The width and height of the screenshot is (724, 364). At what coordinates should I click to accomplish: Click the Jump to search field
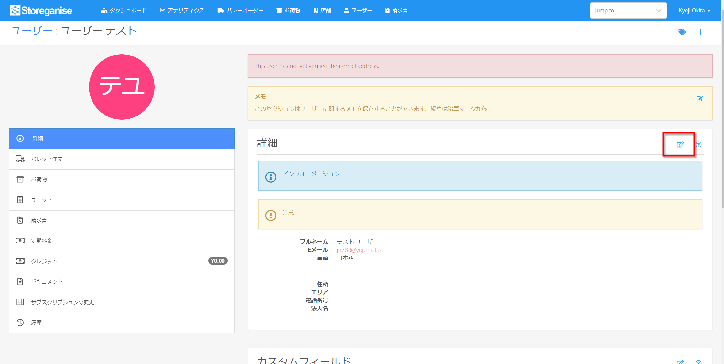(x=620, y=10)
